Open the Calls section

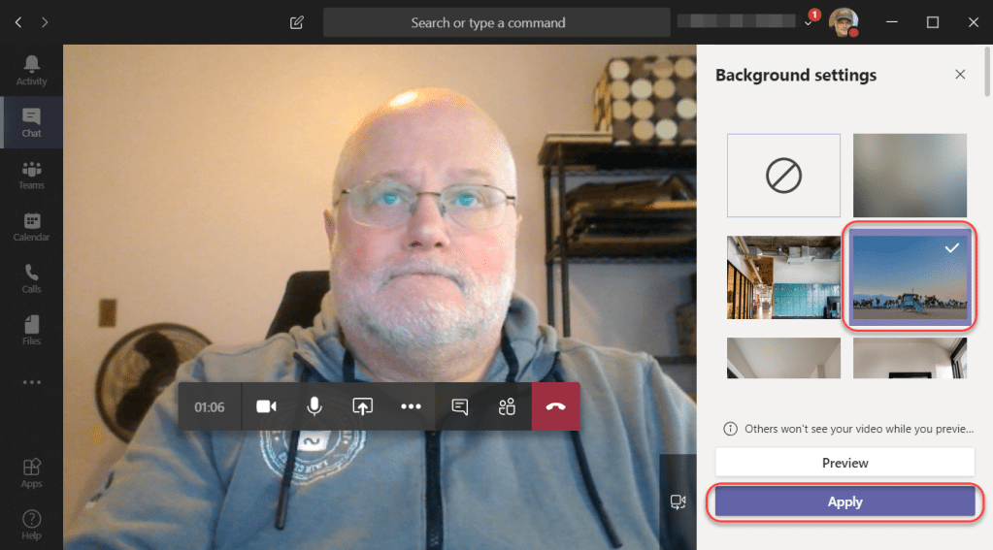tap(31, 278)
